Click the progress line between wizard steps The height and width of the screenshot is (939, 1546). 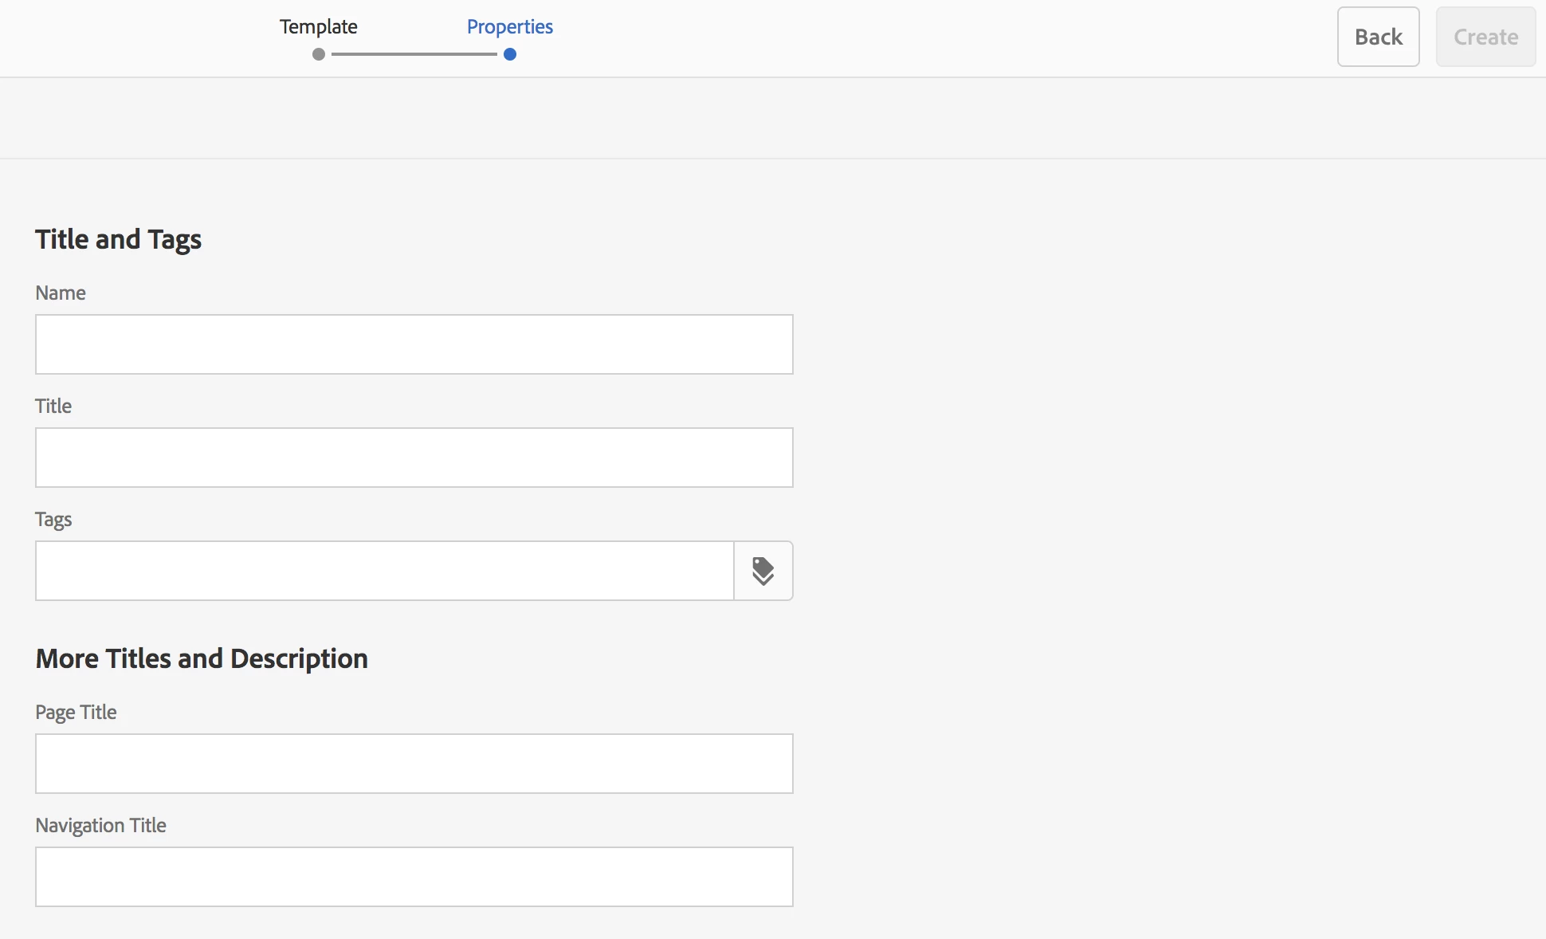[414, 54]
